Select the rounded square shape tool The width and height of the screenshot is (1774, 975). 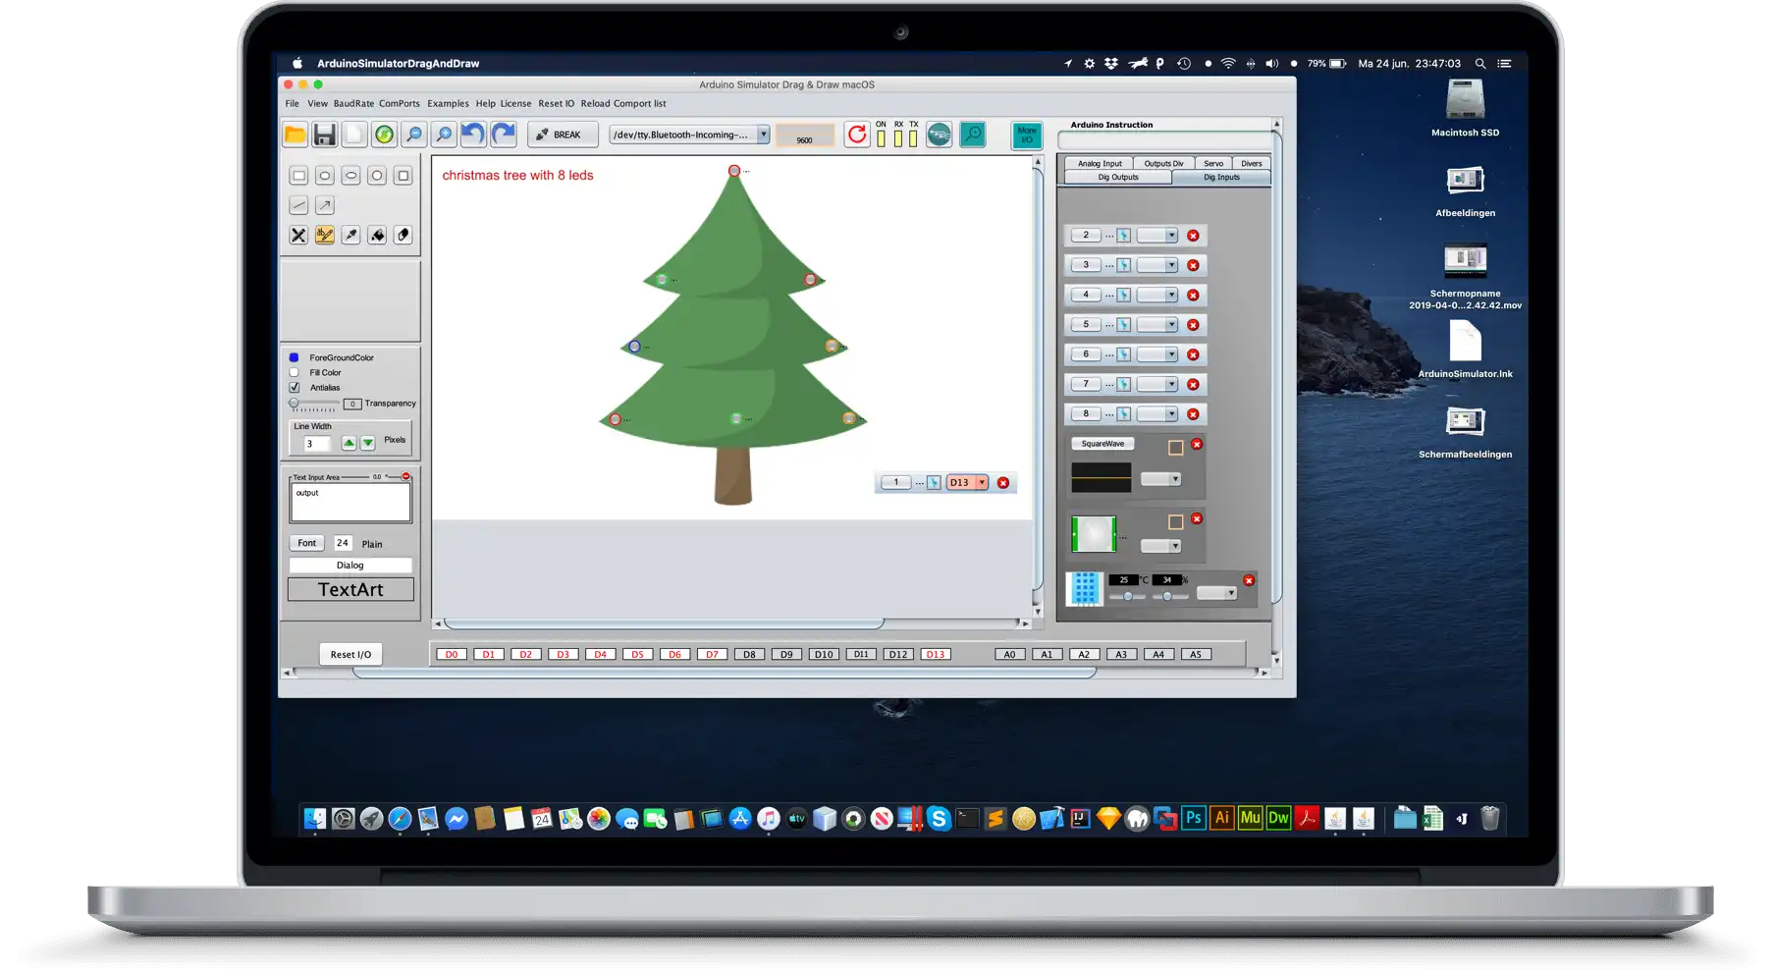click(x=403, y=176)
